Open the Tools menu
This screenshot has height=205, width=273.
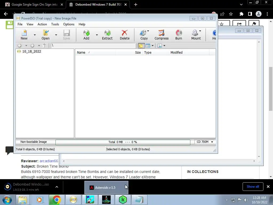coord(55,24)
